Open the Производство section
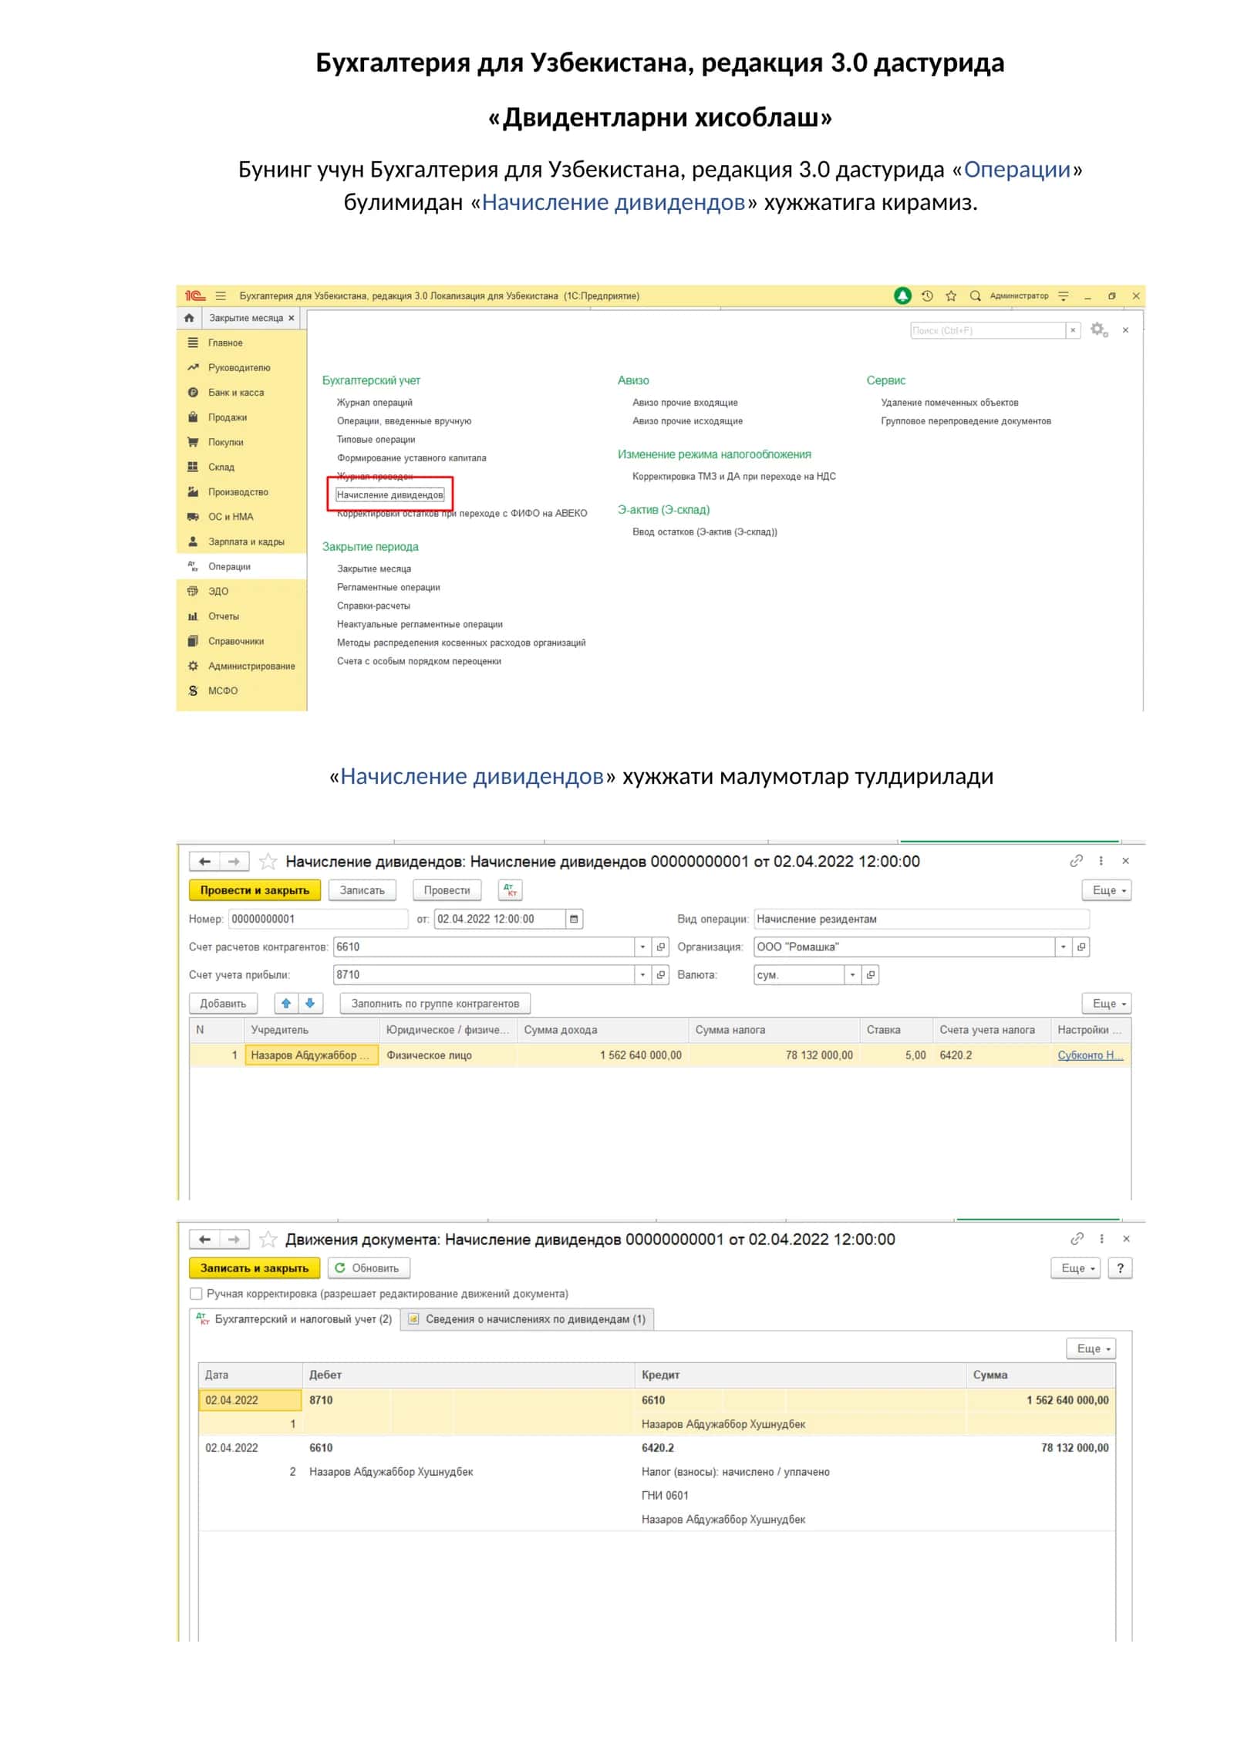The height and width of the screenshot is (1745, 1234). [x=238, y=492]
